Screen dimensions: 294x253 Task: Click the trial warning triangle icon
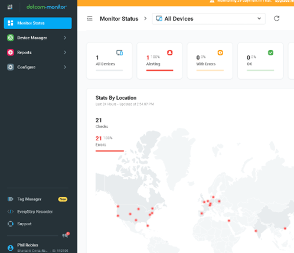[212, 1]
